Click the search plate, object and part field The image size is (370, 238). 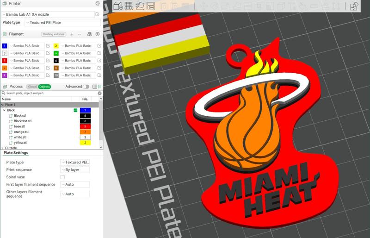pos(51,94)
